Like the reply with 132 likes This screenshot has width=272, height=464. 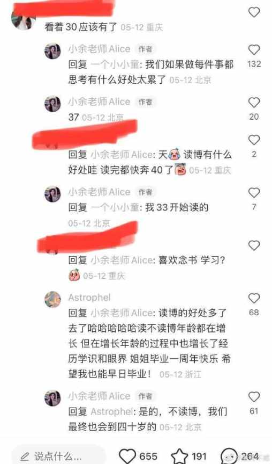click(x=254, y=50)
